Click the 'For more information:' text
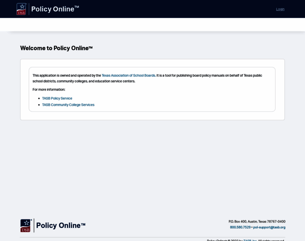The height and width of the screenshot is (241, 305). coord(49,90)
